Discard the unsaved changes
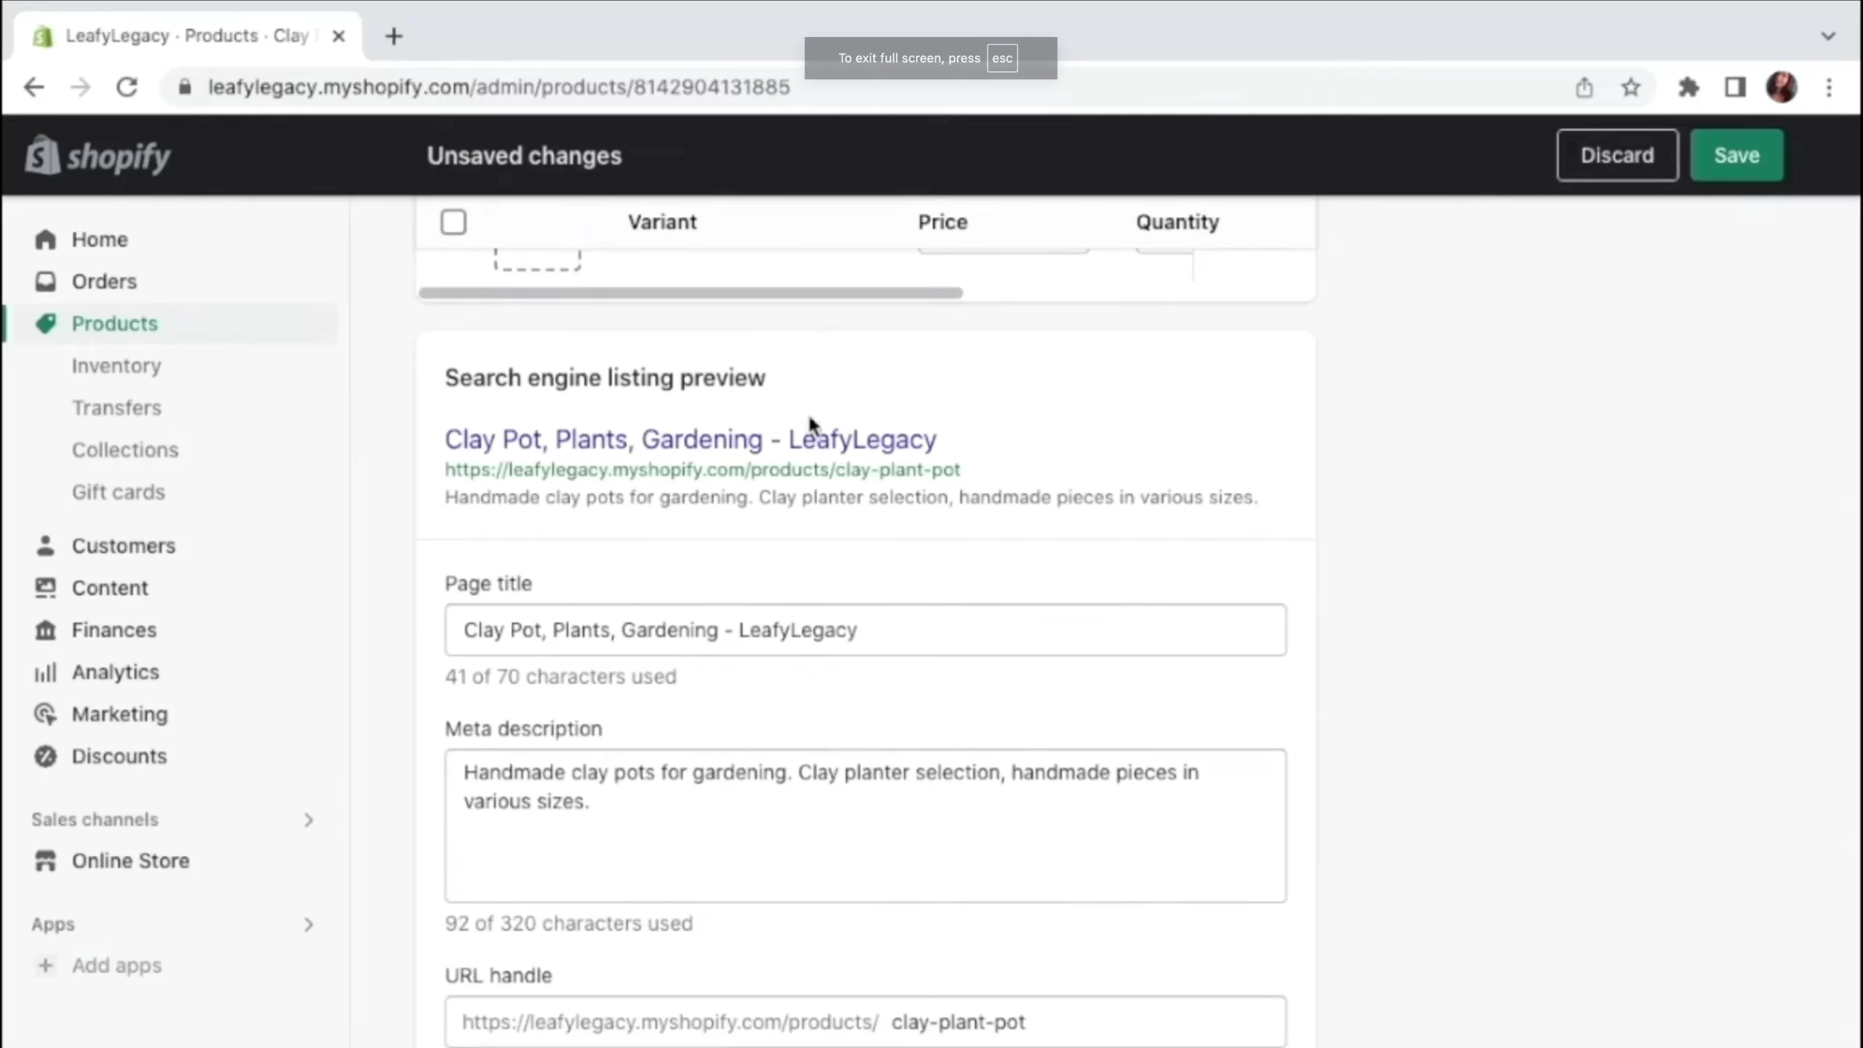This screenshot has height=1048, width=1863. pos(1617,155)
